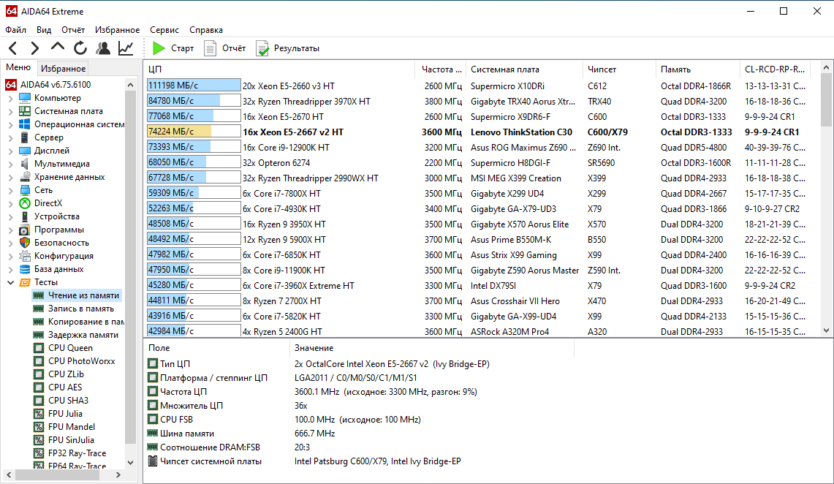Select the CPU PhotoWorxx benchmark
The height and width of the screenshot is (484, 834).
[81, 361]
